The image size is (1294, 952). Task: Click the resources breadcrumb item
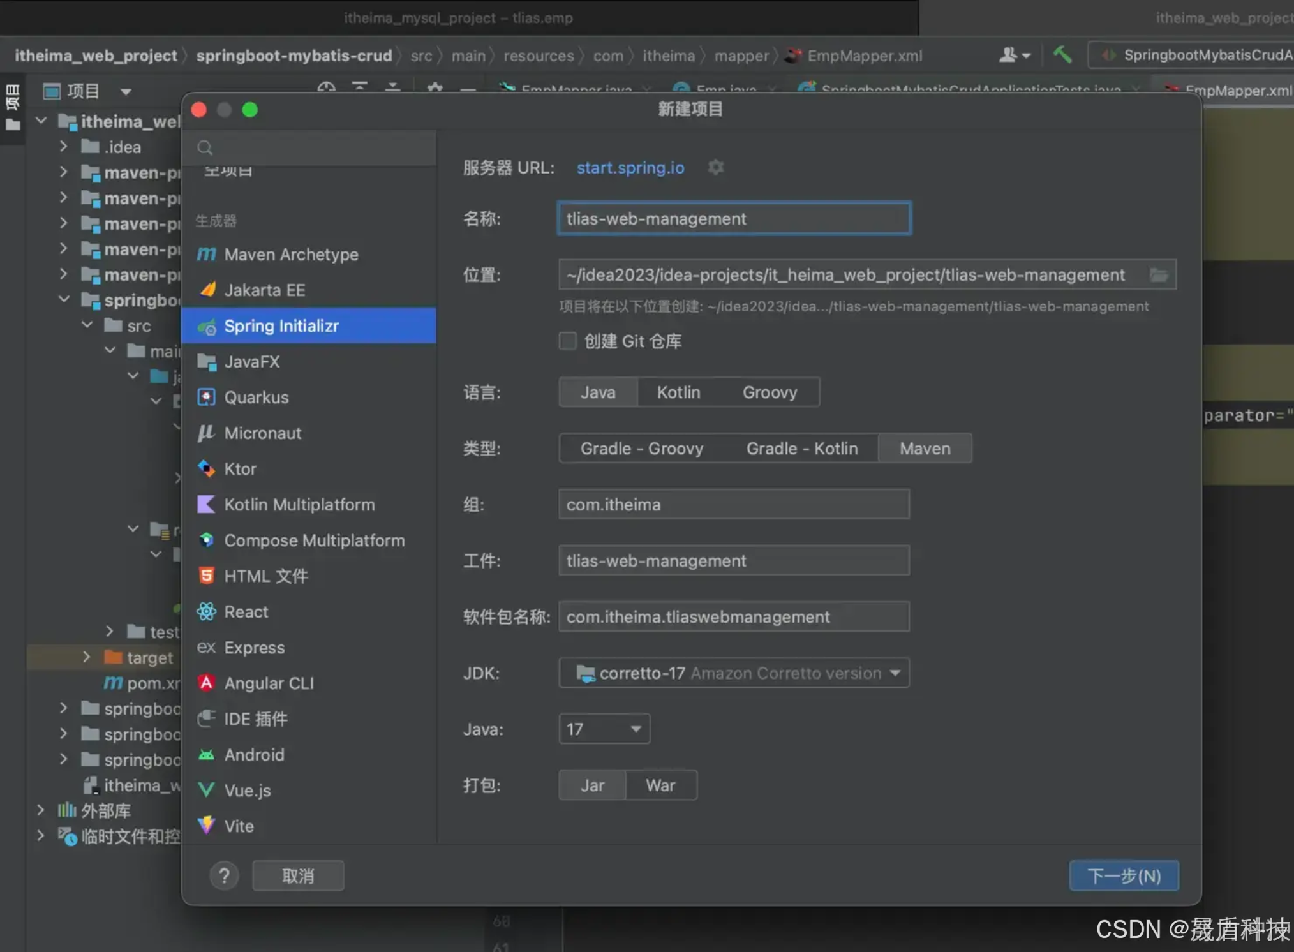click(539, 56)
